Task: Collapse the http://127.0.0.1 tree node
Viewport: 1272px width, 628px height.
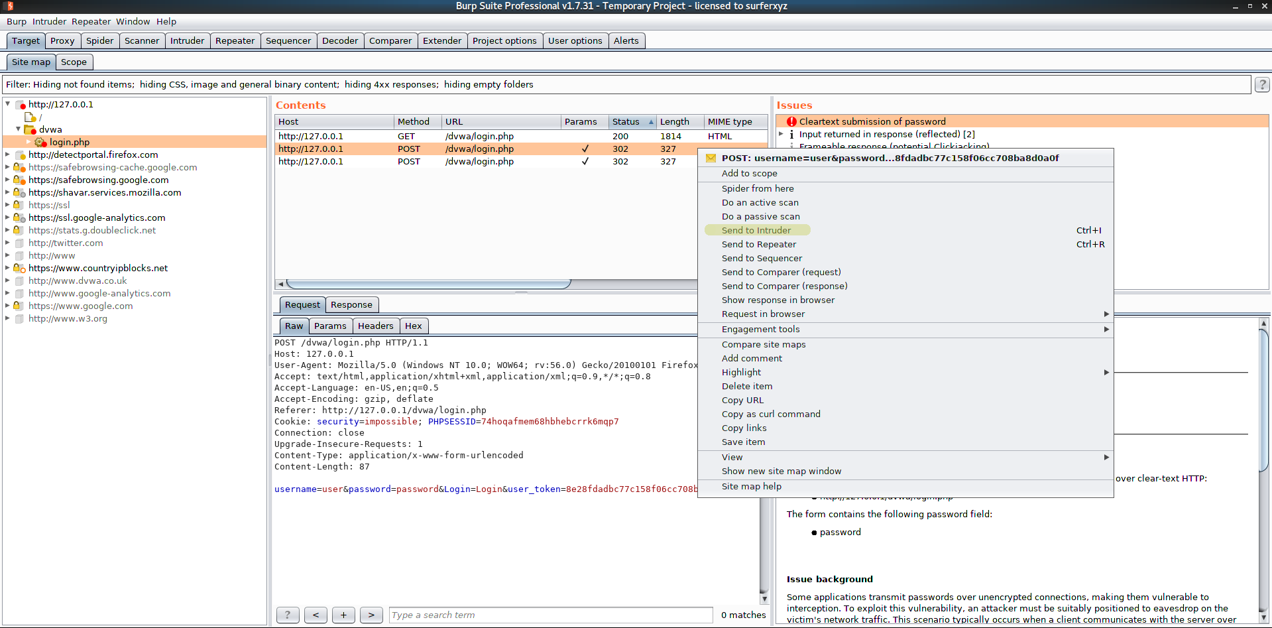Action: [7, 103]
